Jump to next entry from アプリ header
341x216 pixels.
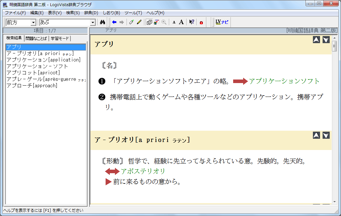pyautogui.click(x=326, y=40)
